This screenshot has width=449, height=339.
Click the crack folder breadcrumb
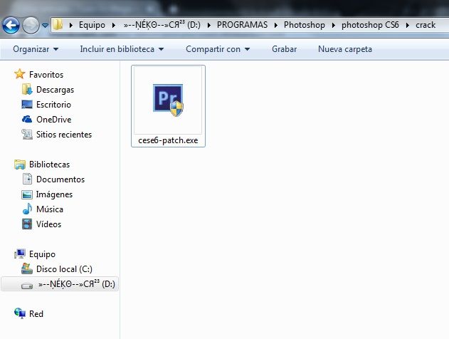click(x=426, y=25)
